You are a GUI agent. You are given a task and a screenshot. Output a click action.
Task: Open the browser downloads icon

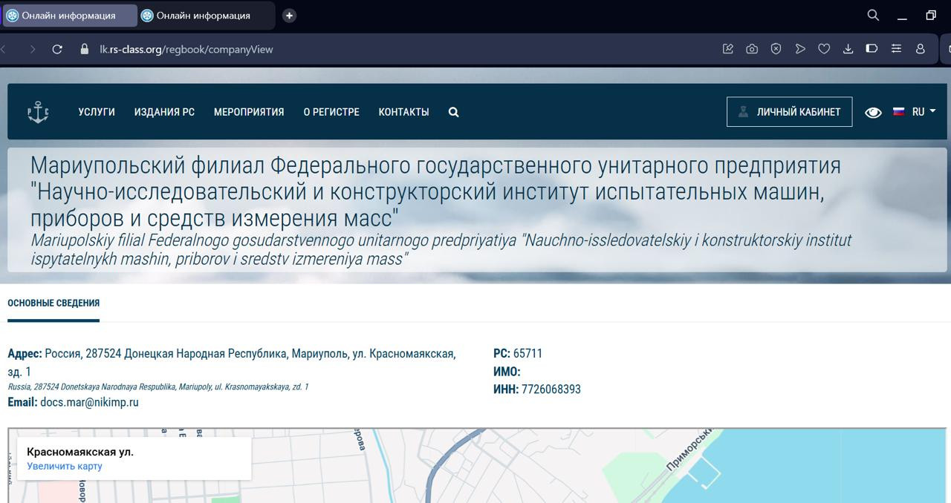pos(848,49)
